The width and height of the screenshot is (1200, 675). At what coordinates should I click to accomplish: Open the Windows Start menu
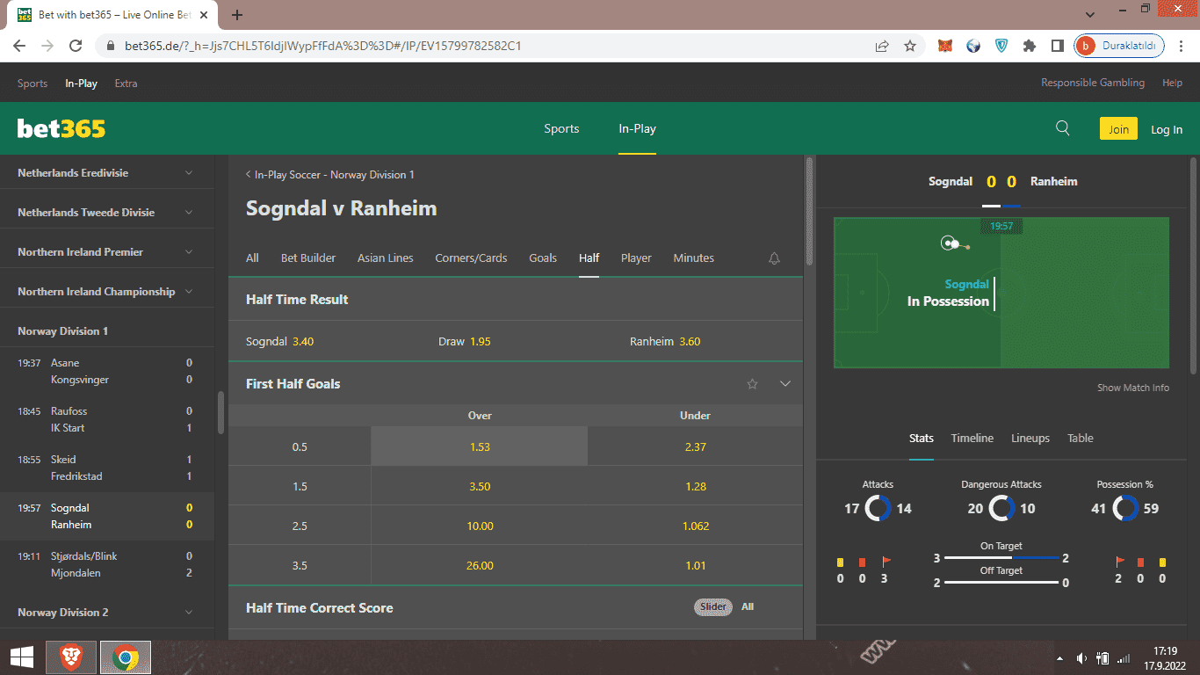click(x=21, y=657)
